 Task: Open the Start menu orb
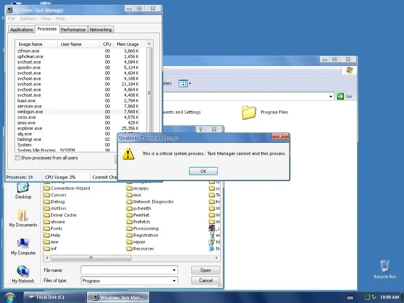(9, 297)
